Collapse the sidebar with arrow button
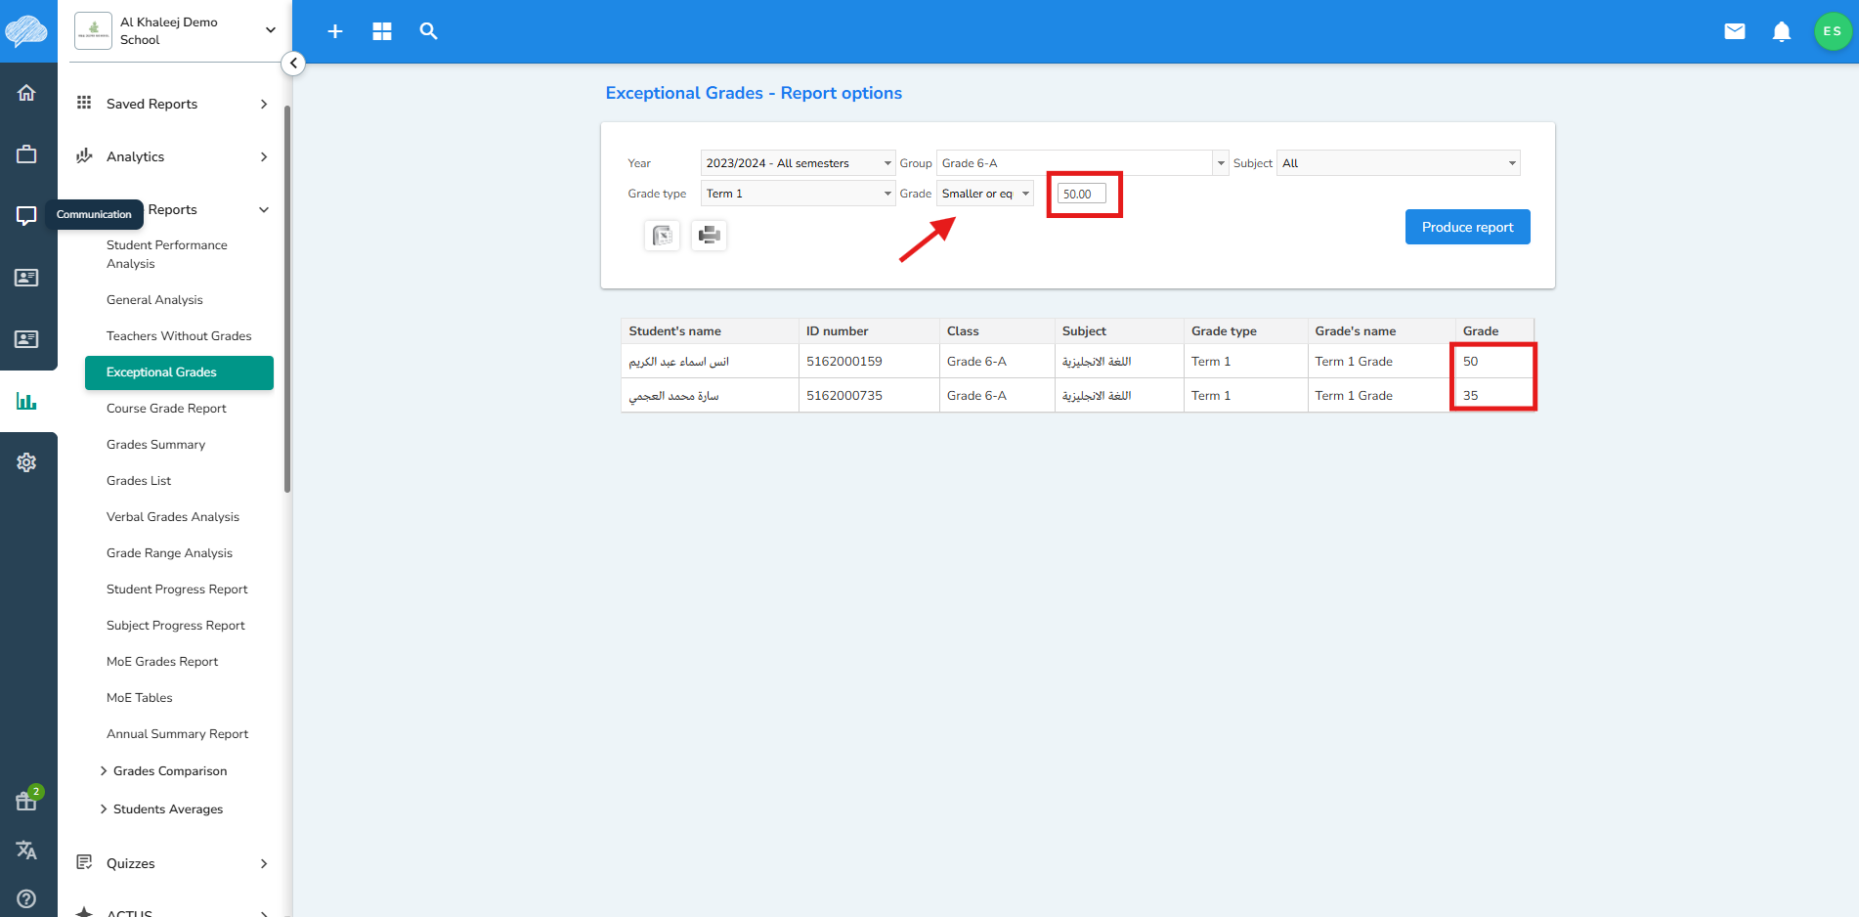1859x917 pixels. pos(293,64)
